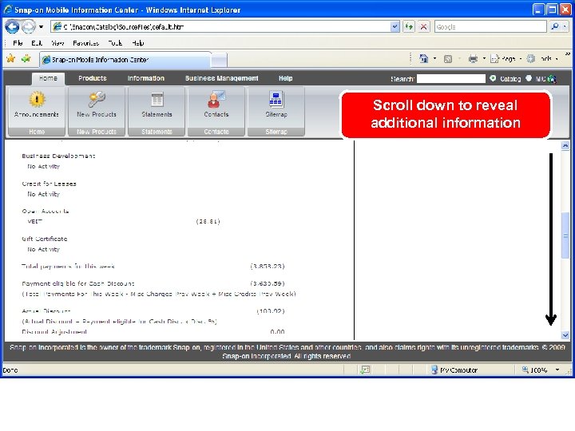Image resolution: width=575 pixels, height=431 pixels.
Task: Click the Payment eligible for Cash Discount text
Action: pyautogui.click(x=78, y=283)
